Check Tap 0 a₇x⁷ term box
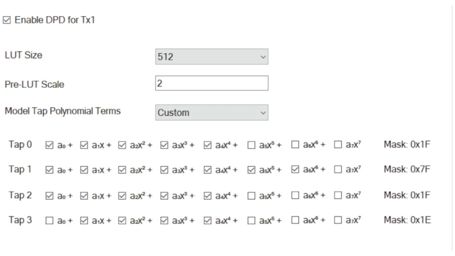 point(338,145)
